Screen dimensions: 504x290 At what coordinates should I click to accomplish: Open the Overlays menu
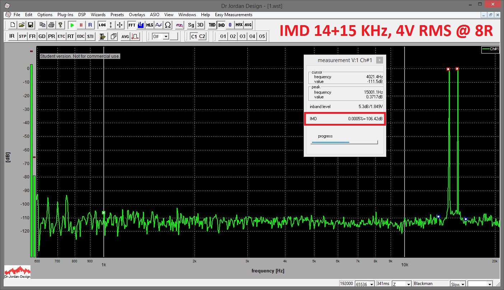137,15
